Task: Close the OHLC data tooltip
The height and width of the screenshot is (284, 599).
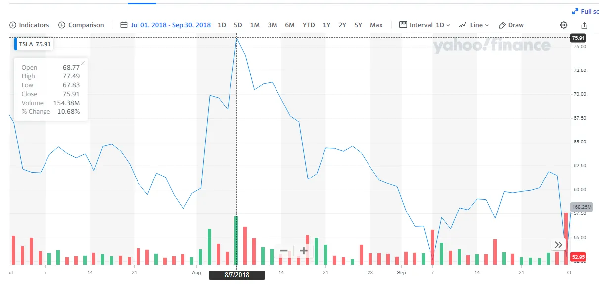Action: (x=83, y=63)
